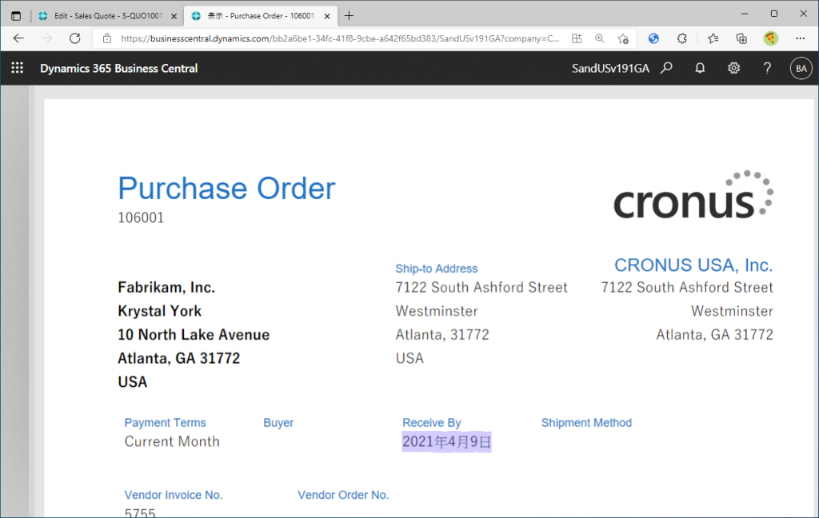Image resolution: width=819 pixels, height=518 pixels.
Task: Open the browser settings and more menu
Action: pyautogui.click(x=801, y=38)
